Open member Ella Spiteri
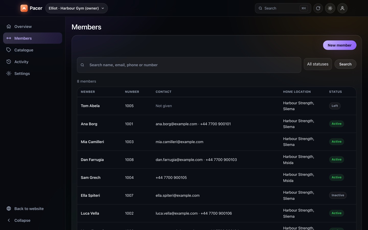The width and height of the screenshot is (368, 230). click(x=90, y=195)
